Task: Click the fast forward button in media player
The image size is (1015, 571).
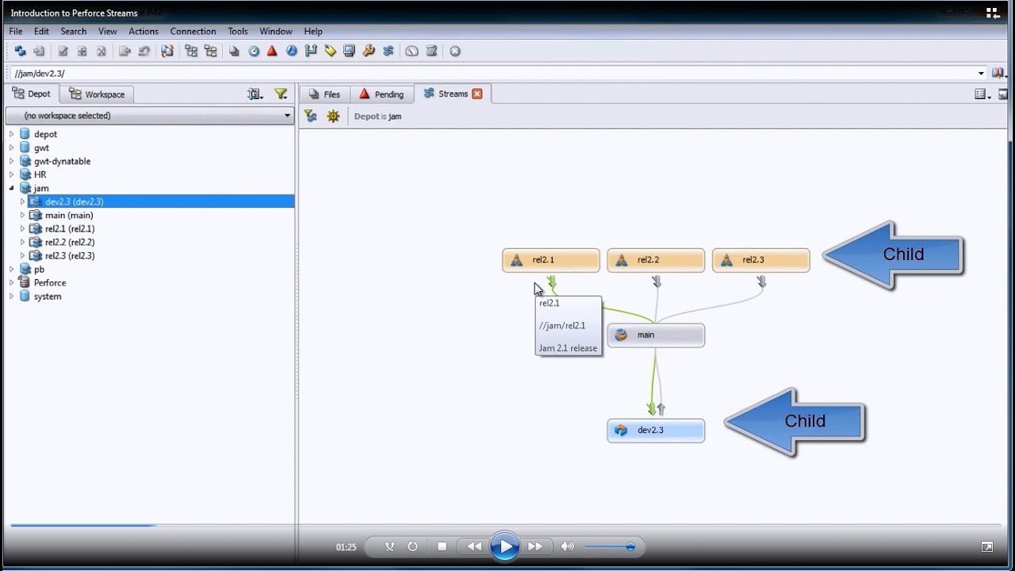Action: point(535,546)
